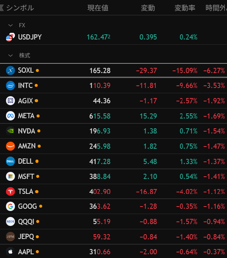Click the SOXL logo icon
The width and height of the screenshot is (227, 258).
[10, 70]
